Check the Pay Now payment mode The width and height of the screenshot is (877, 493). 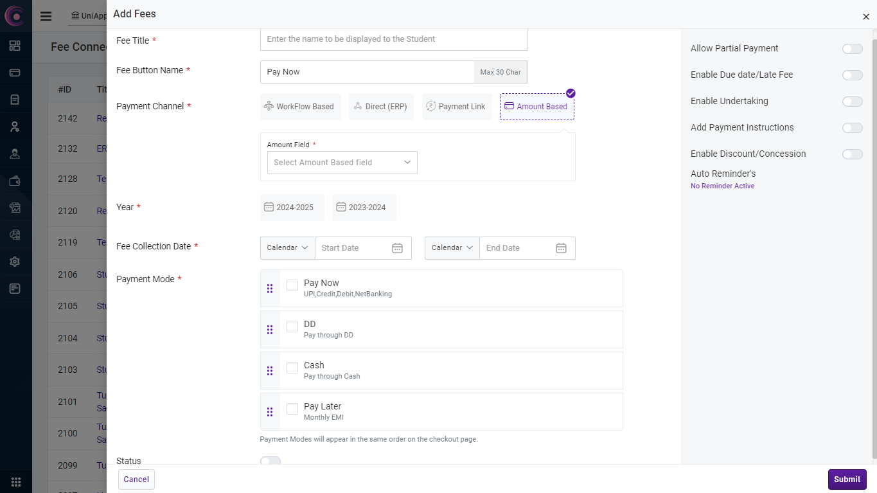click(292, 285)
